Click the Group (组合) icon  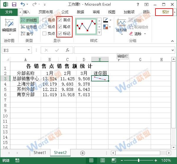131,20
